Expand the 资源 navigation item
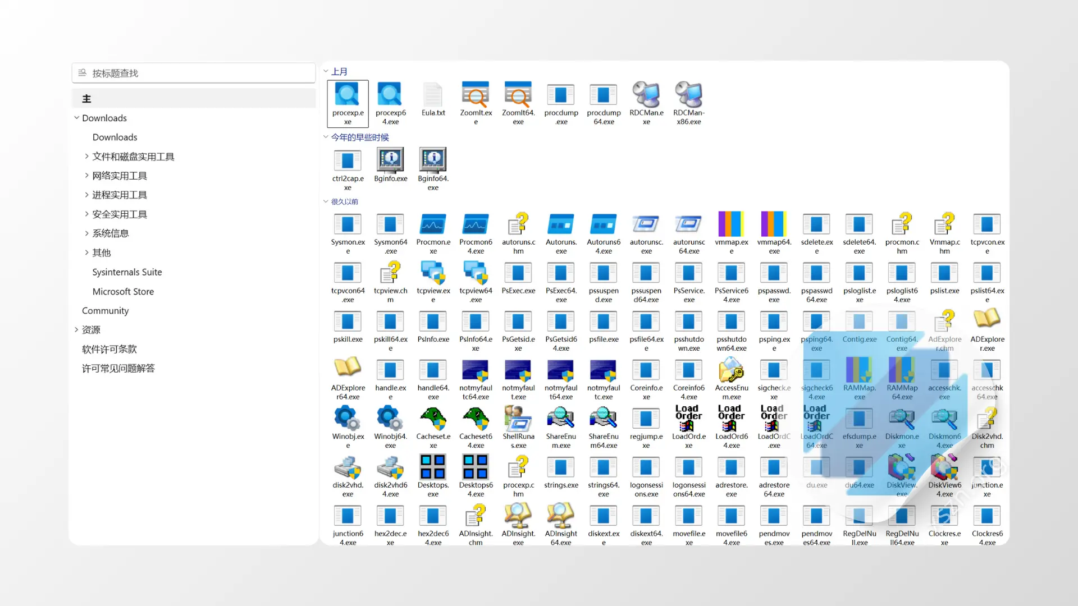The image size is (1078, 606). coord(76,330)
